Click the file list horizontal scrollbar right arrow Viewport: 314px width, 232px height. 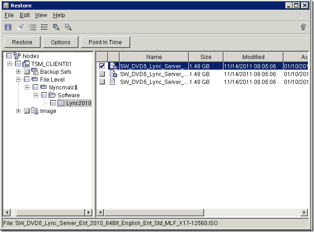(x=304, y=212)
